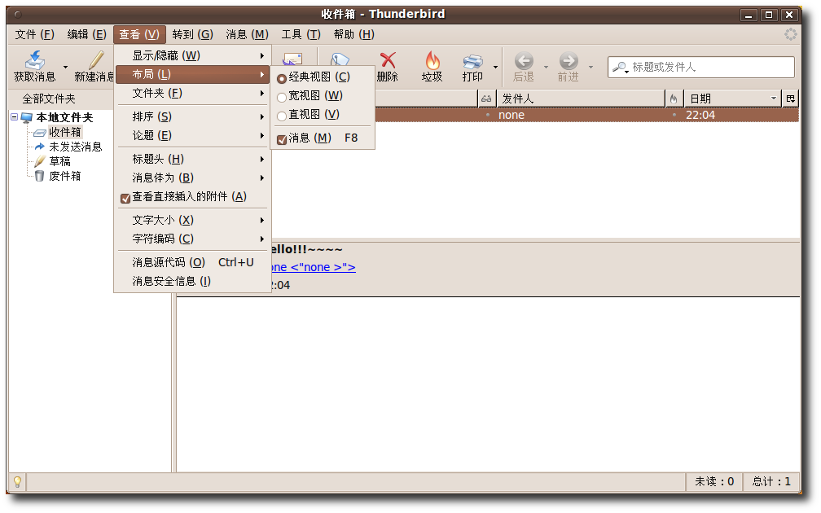Click the activity throbber icon at top right
The image size is (821, 513).
[x=791, y=34]
